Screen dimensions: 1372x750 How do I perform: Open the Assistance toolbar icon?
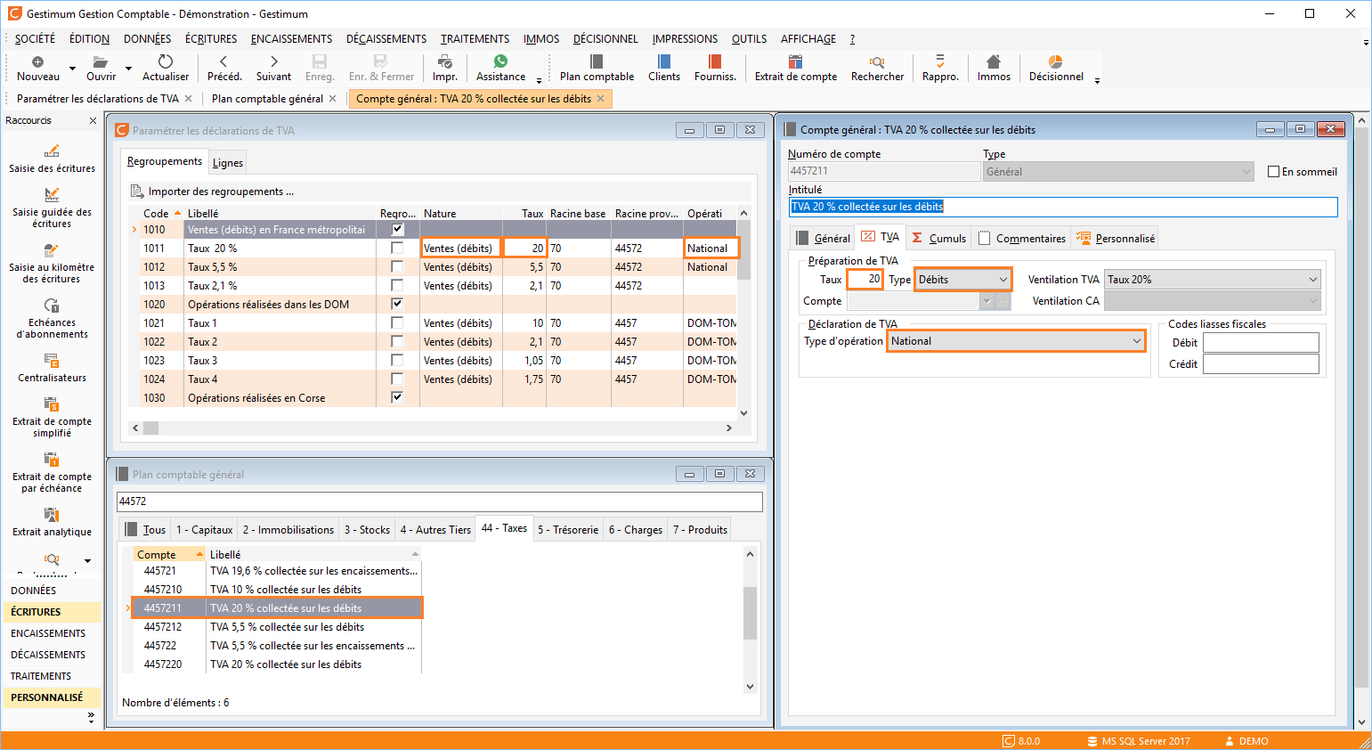(500, 61)
